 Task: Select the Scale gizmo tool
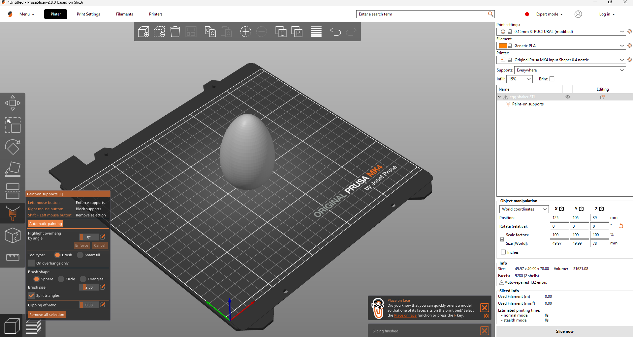pos(13,125)
